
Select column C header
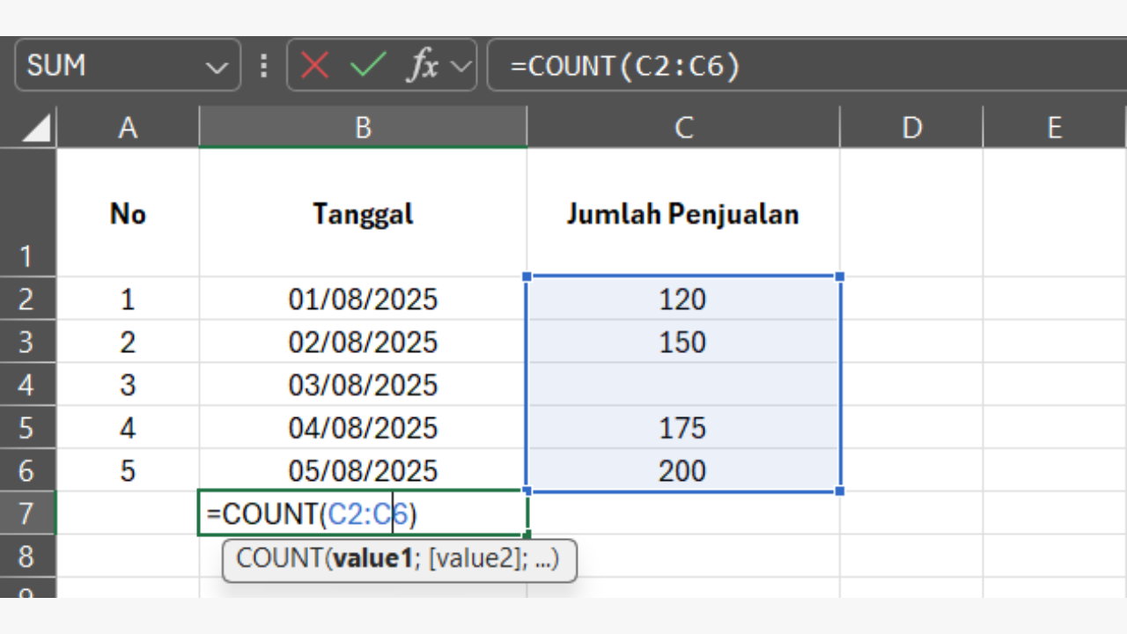[683, 127]
